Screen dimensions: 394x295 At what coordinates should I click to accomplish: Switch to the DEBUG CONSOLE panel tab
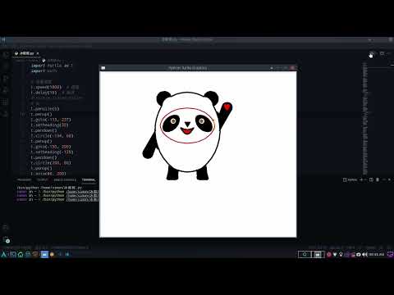tap(65, 180)
